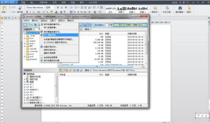Click WPS bold formatting icon
This screenshot has height=123, width=210.
coord(27,12)
